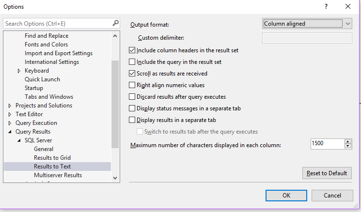The width and height of the screenshot is (361, 212).
Task: Decrease maximum characters with the down spinner
Action: coord(347,146)
